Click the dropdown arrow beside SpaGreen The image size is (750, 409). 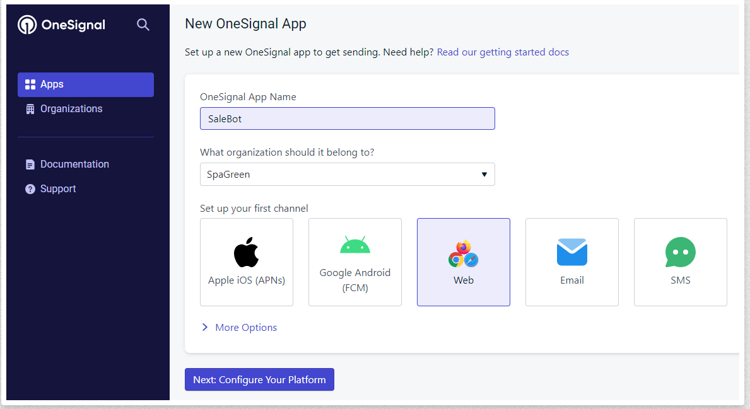[x=484, y=175]
